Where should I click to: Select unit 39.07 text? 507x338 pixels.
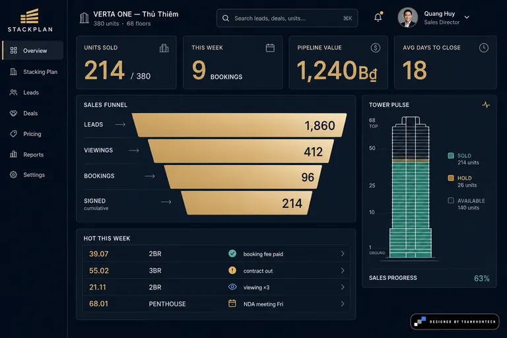point(98,254)
